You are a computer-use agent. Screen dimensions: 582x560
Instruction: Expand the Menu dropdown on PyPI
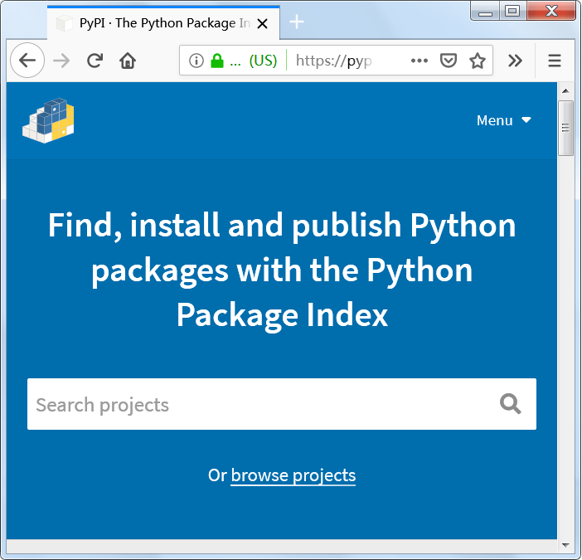(504, 120)
